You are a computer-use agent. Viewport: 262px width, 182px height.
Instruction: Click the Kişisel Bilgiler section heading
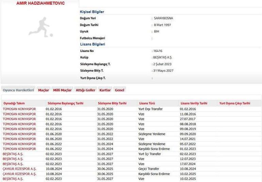[x=92, y=12]
